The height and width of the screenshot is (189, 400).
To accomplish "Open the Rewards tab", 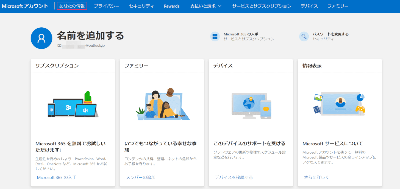I will pos(172,6).
